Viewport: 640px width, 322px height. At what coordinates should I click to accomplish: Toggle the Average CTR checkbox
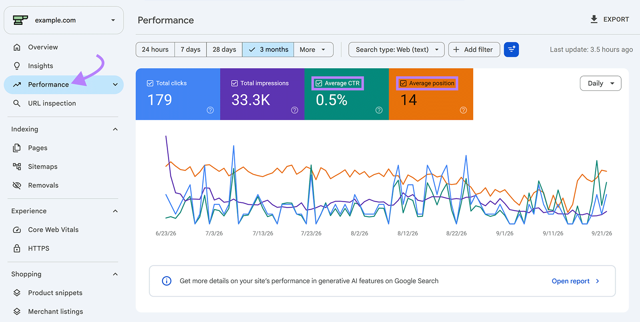pos(319,83)
